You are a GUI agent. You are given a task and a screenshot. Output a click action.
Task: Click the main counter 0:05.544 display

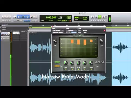click(x=51, y=17)
